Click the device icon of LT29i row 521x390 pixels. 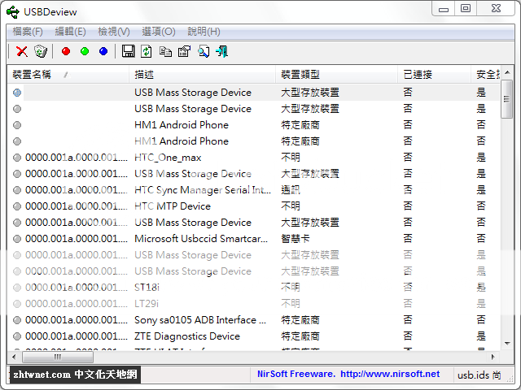(x=17, y=304)
